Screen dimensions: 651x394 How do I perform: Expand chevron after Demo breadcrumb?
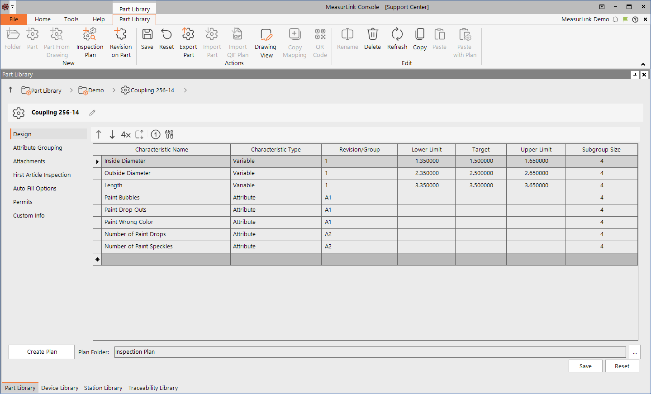click(114, 90)
